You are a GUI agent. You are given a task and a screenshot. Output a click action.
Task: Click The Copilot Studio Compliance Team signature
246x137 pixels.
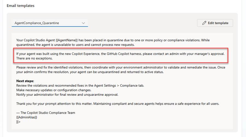46,113
